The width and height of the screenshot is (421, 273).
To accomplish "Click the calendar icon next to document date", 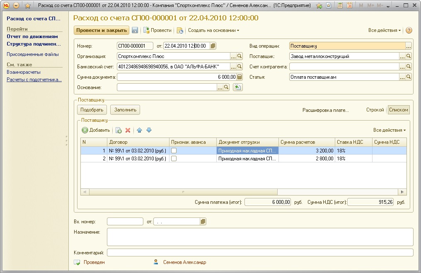I will click(x=213, y=46).
